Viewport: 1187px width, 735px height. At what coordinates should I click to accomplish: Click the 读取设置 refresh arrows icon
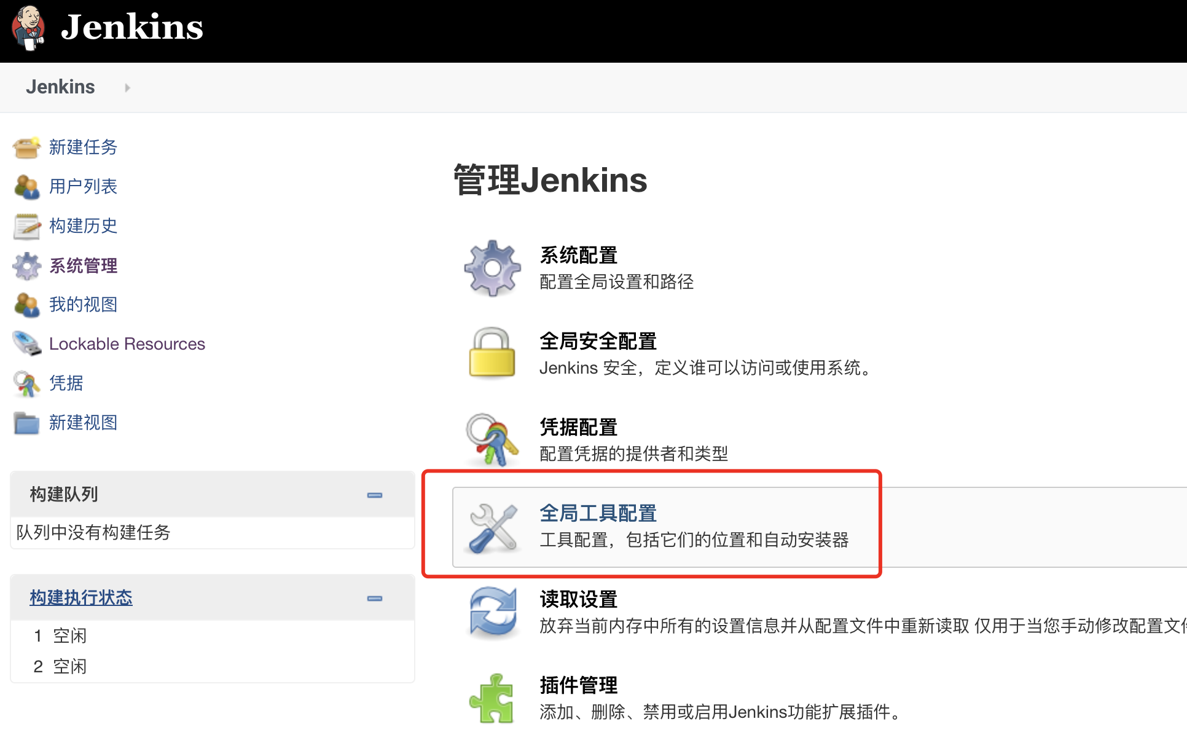click(x=492, y=612)
